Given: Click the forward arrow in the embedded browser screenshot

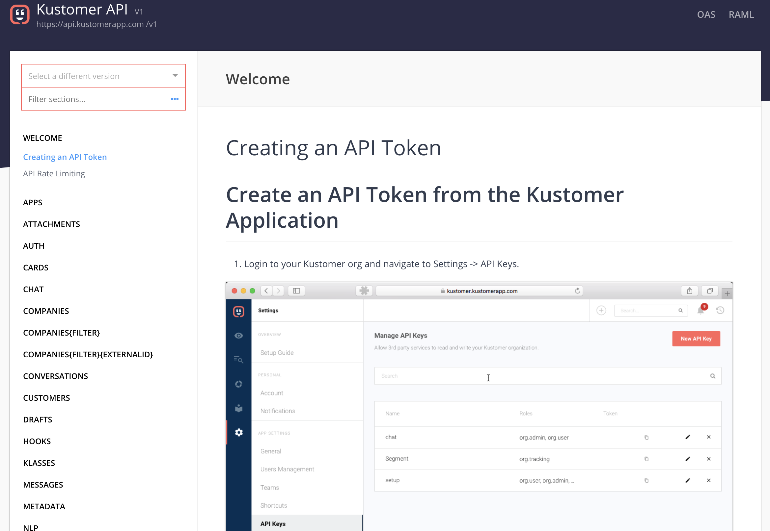Looking at the screenshot, I should point(278,291).
